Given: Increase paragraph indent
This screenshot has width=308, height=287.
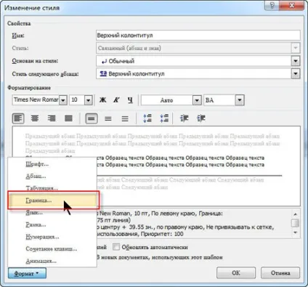Looking at the screenshot, I should tap(201, 118).
